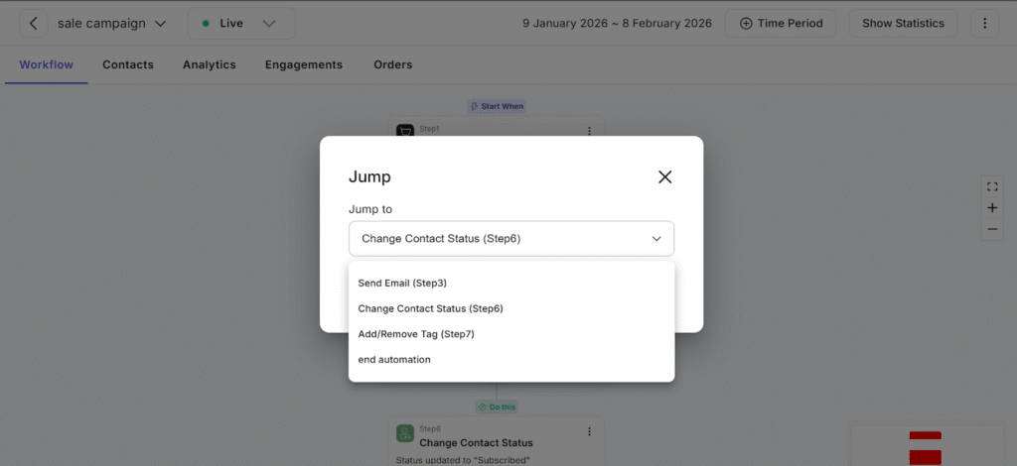Click the back arrow button
This screenshot has width=1017, height=466.
point(34,23)
